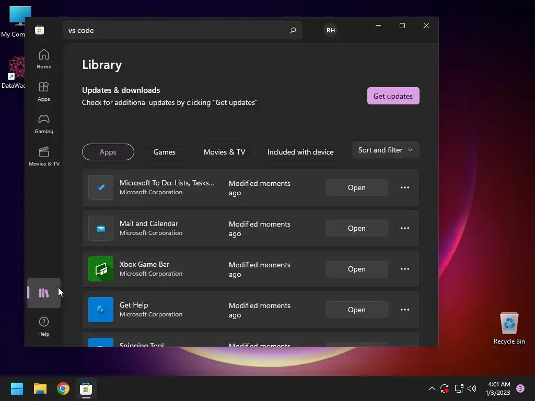Open the RH account profile
Viewport: 535px width, 401px height.
[x=330, y=30]
